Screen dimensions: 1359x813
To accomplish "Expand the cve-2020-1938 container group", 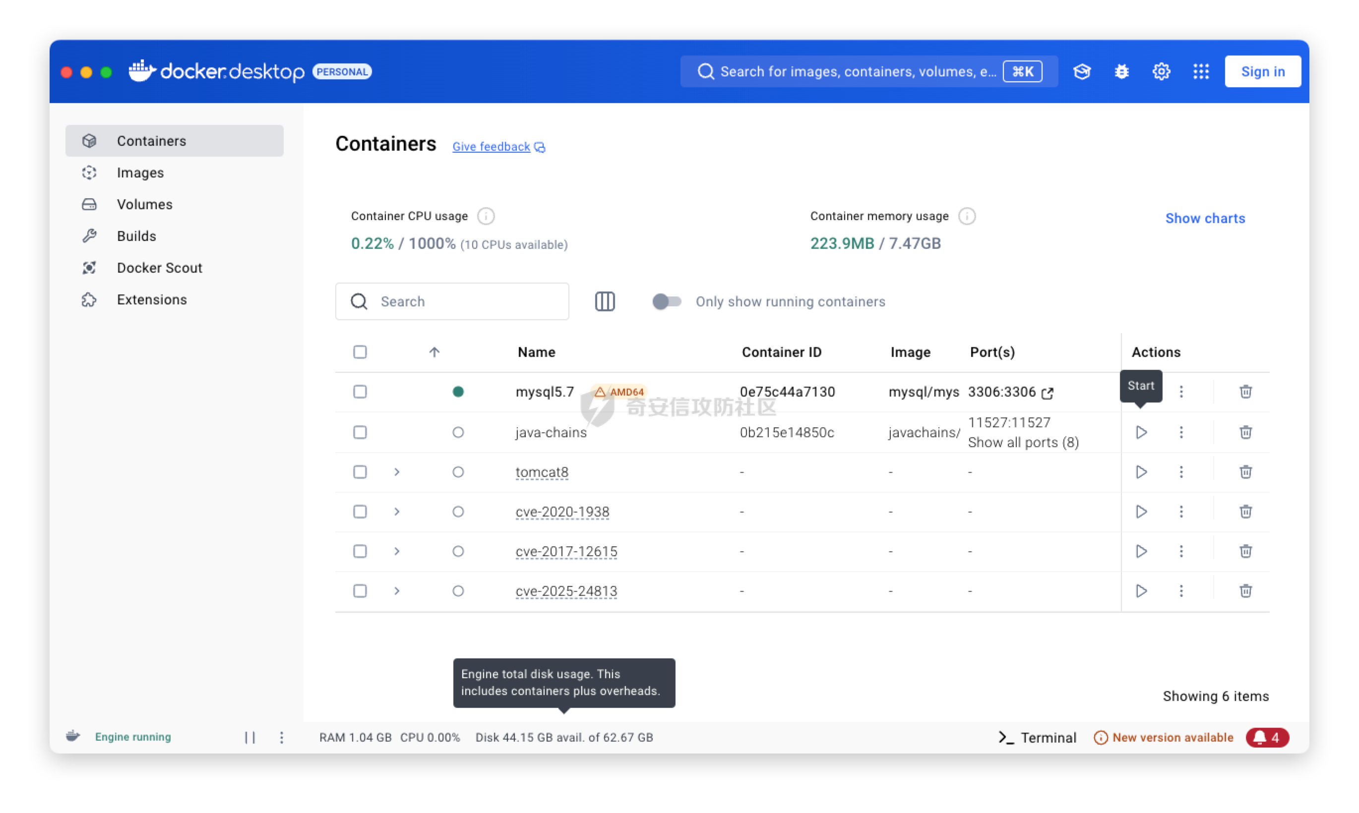I will [397, 512].
